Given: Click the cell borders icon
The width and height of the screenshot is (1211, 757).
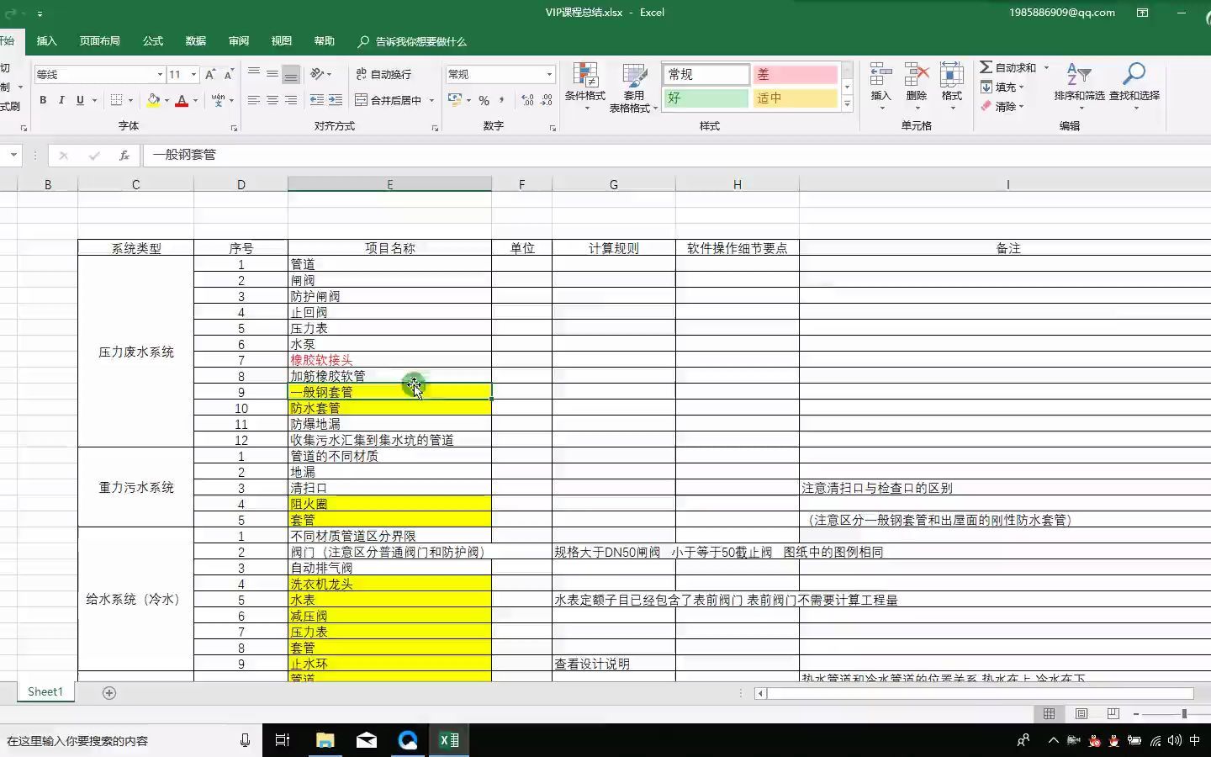Looking at the screenshot, I should click(117, 100).
